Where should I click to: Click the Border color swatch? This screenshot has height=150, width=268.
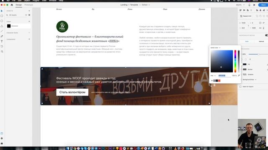pos(245,70)
